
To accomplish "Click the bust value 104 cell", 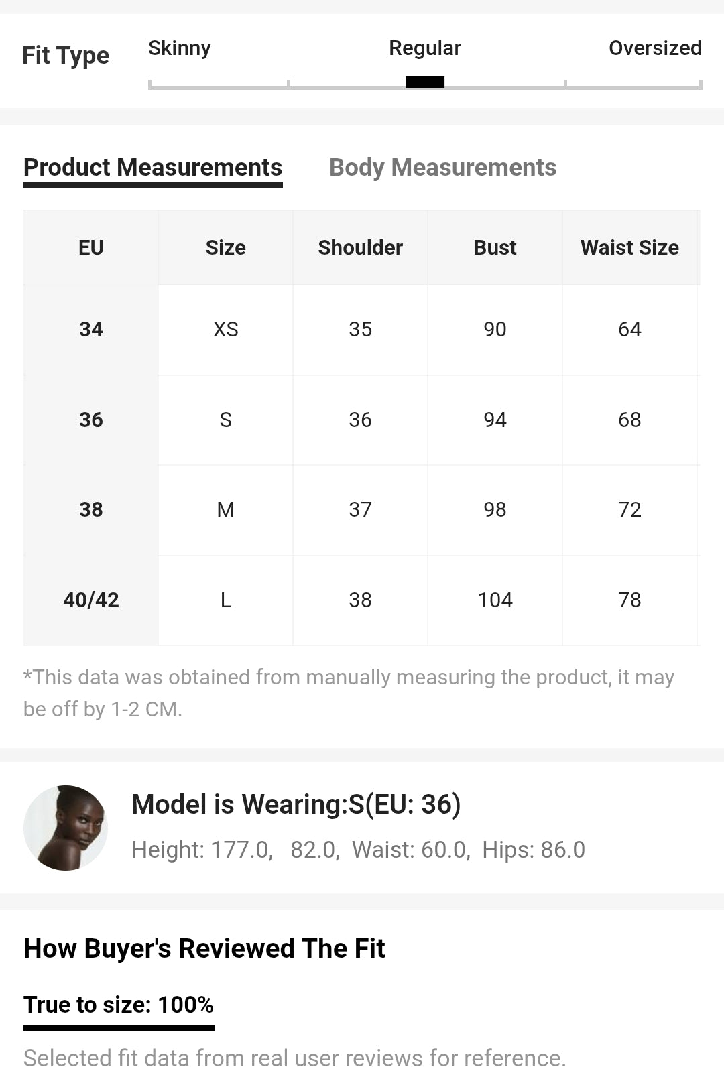I will pos(495,600).
